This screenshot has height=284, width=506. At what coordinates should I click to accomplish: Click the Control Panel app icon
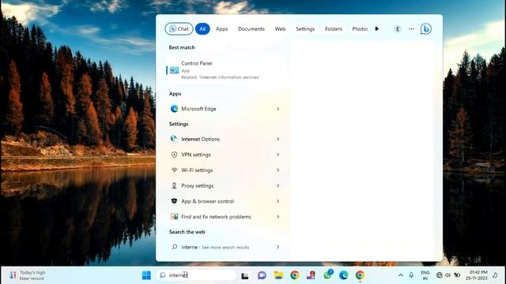coord(174,70)
